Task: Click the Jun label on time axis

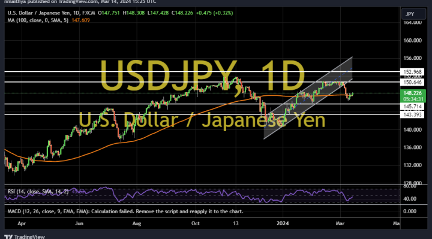Action: point(79,223)
